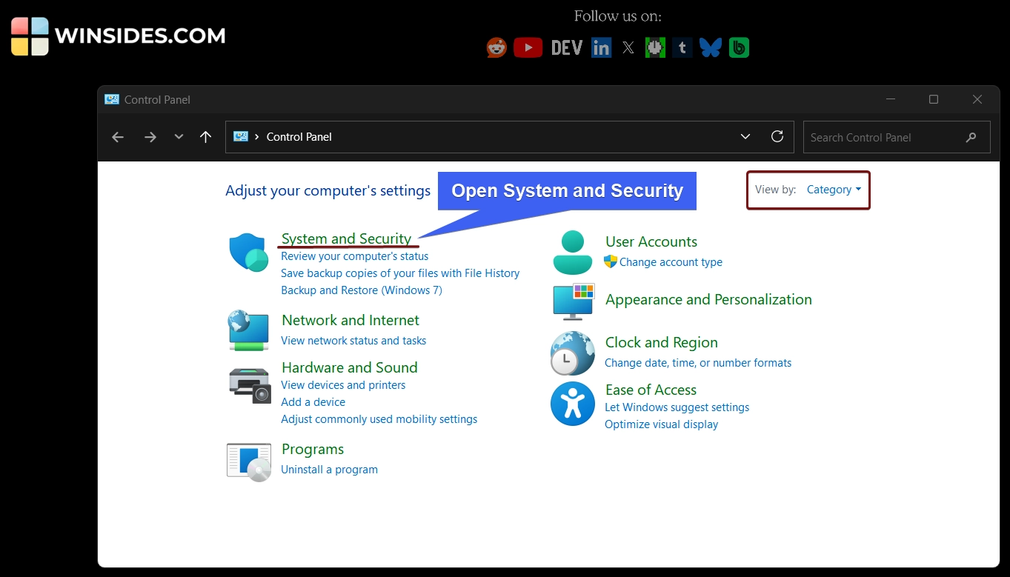Open Backup and Restore (Windows 7)
1010x577 pixels.
click(x=362, y=290)
